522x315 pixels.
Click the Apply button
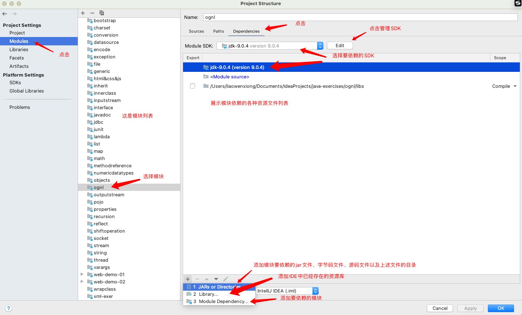point(470,308)
